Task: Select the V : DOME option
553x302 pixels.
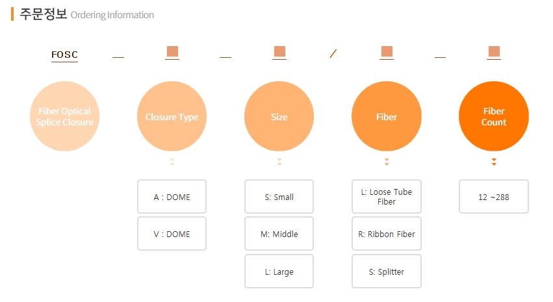Action: click(172, 234)
